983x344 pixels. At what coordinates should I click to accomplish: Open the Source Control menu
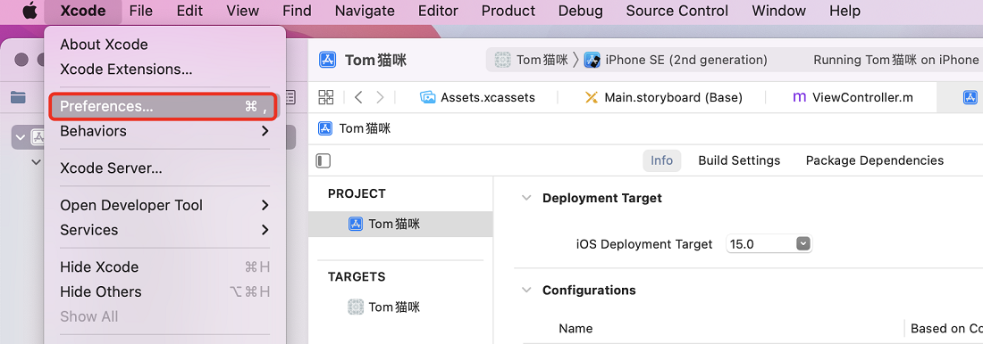[x=677, y=11]
